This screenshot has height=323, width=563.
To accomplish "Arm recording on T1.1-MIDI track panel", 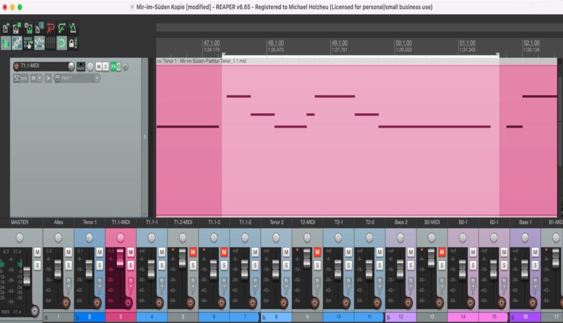I will [x=16, y=67].
